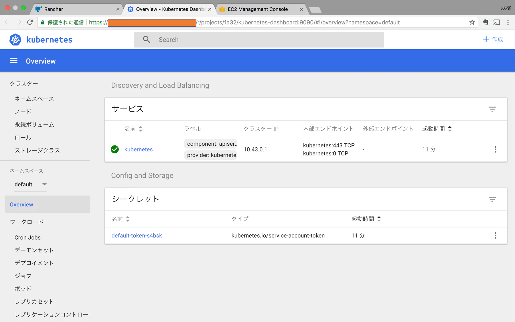Open ストレージクラス in sidebar

(x=37, y=150)
